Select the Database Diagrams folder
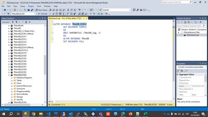 (x=24, y=78)
